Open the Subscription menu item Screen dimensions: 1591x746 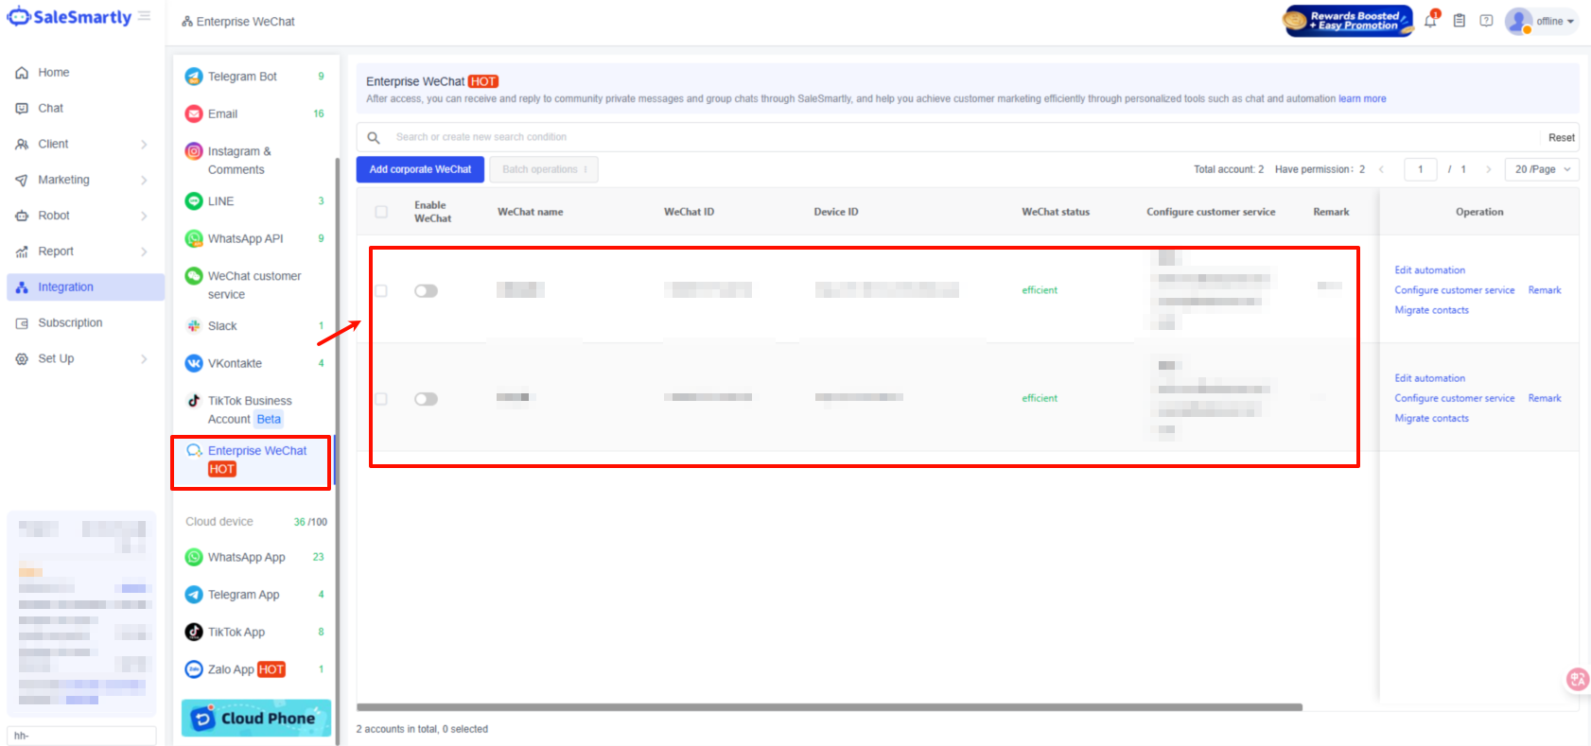[69, 323]
